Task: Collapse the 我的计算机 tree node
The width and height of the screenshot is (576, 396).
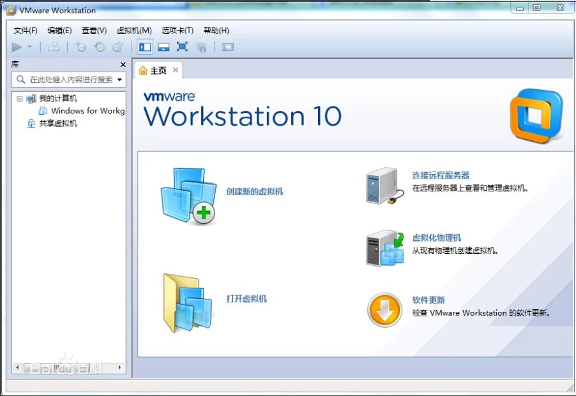Action: tap(19, 99)
